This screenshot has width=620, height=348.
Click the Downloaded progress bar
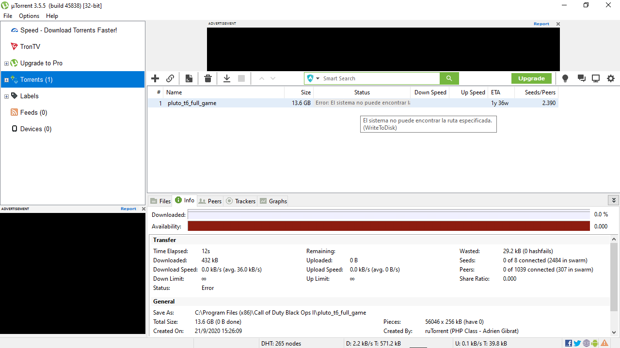tap(389, 214)
